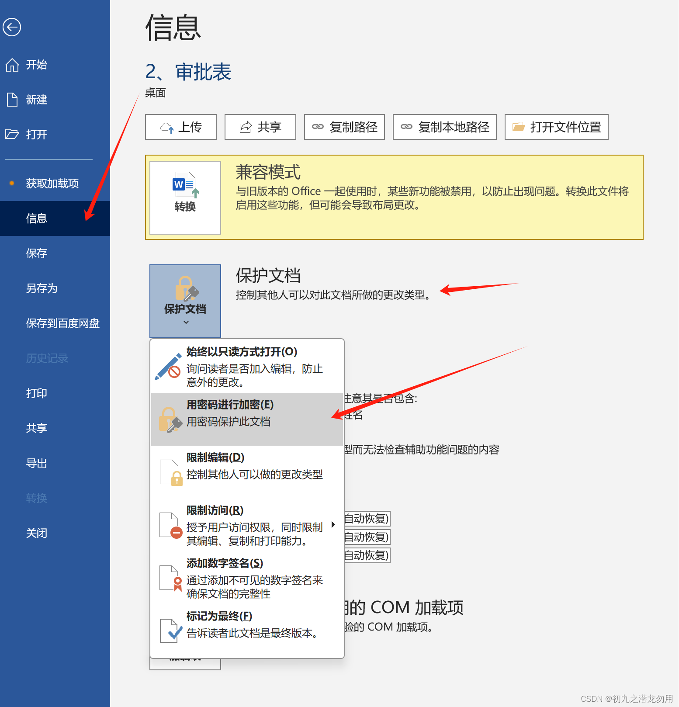The height and width of the screenshot is (707, 679).
Task: Click the lock and key 保护文档 icon
Action: click(187, 288)
